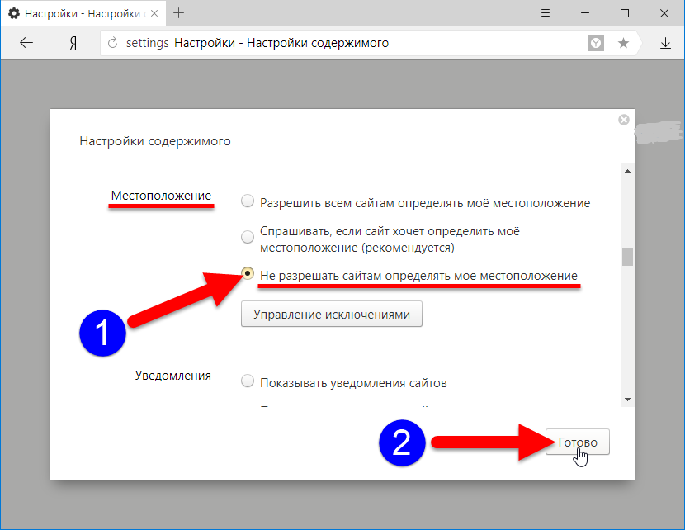
Task: Click the scrollbar down arrow in dialog
Action: (x=627, y=399)
